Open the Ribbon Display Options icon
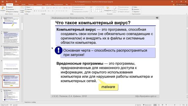The width and height of the screenshot is (188, 106). [172, 1]
